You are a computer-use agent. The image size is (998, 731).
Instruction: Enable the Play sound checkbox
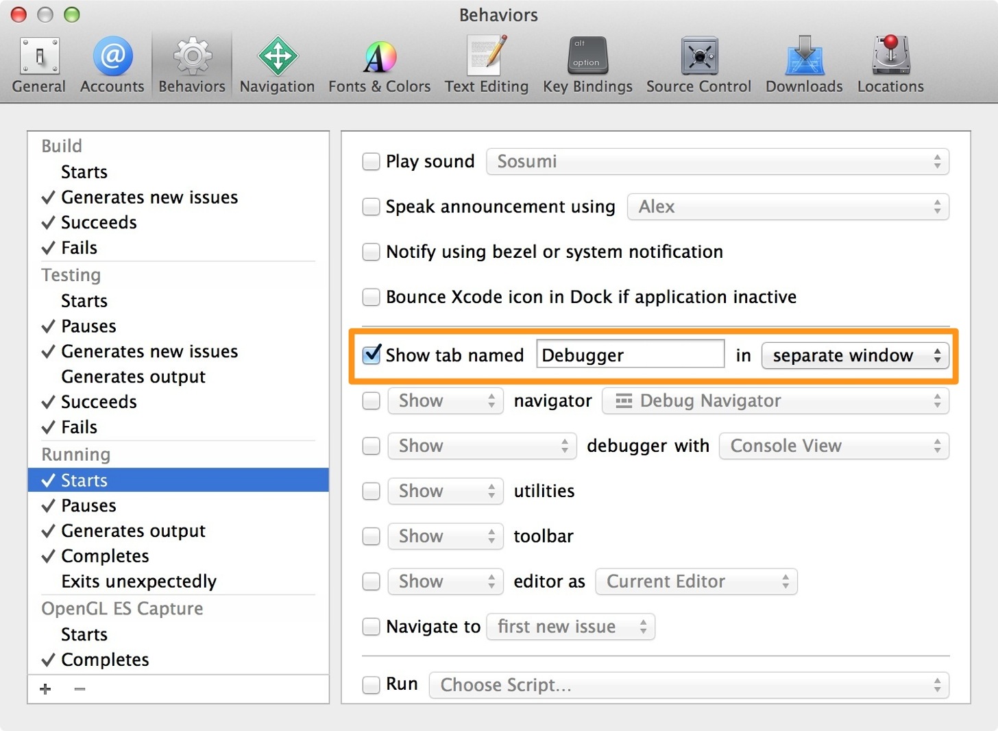(x=371, y=162)
